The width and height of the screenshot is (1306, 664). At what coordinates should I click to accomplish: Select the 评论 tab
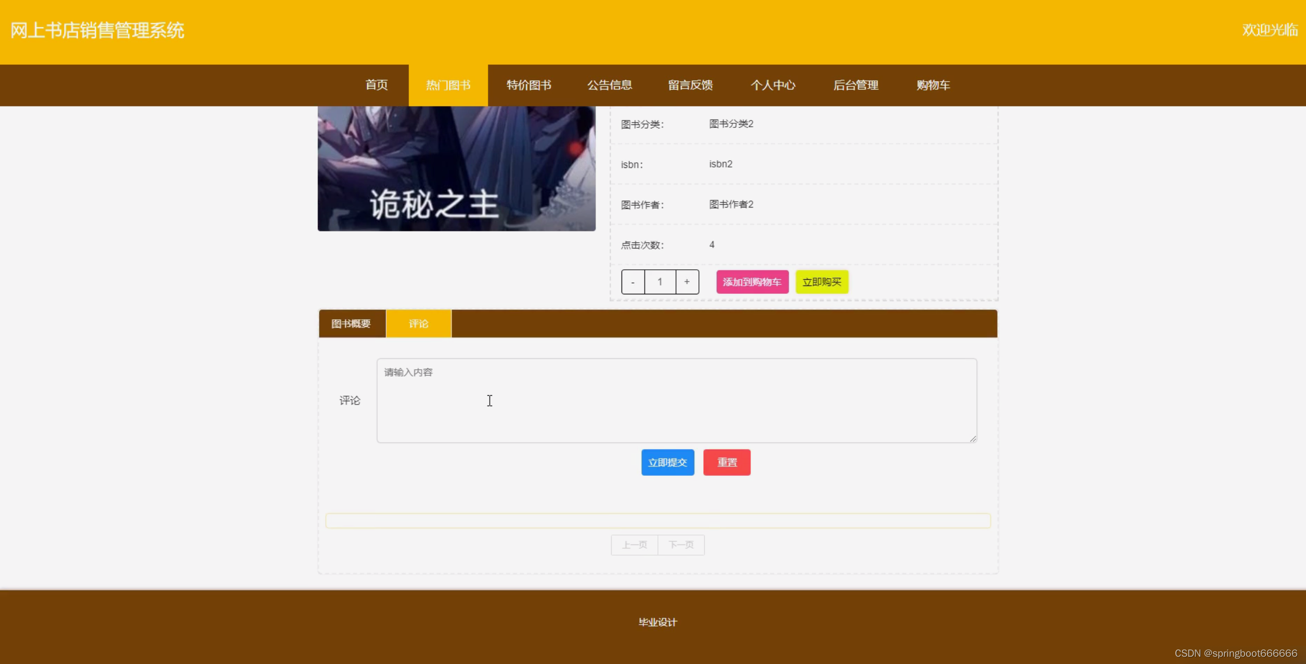pyautogui.click(x=418, y=324)
